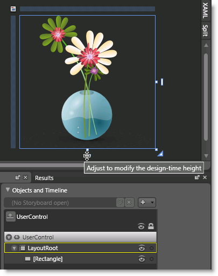The width and height of the screenshot is (218, 276).
Task: Open the new storyboard dropdown arrow
Action: coord(152,202)
